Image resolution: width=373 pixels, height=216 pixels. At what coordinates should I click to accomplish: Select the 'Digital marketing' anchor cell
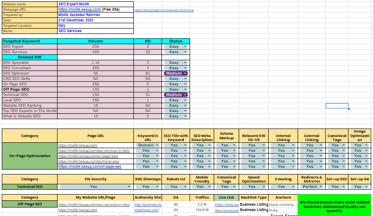[283, 204]
